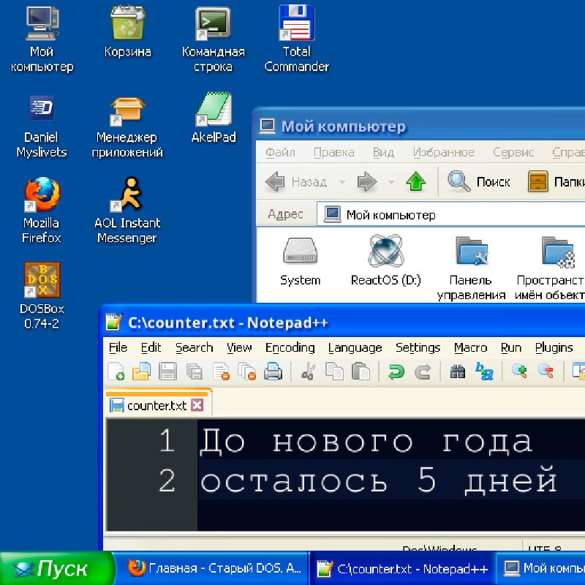585x585 pixels.
Task: Open Избранное menu in Мой компьютер window
Action: [x=444, y=152]
